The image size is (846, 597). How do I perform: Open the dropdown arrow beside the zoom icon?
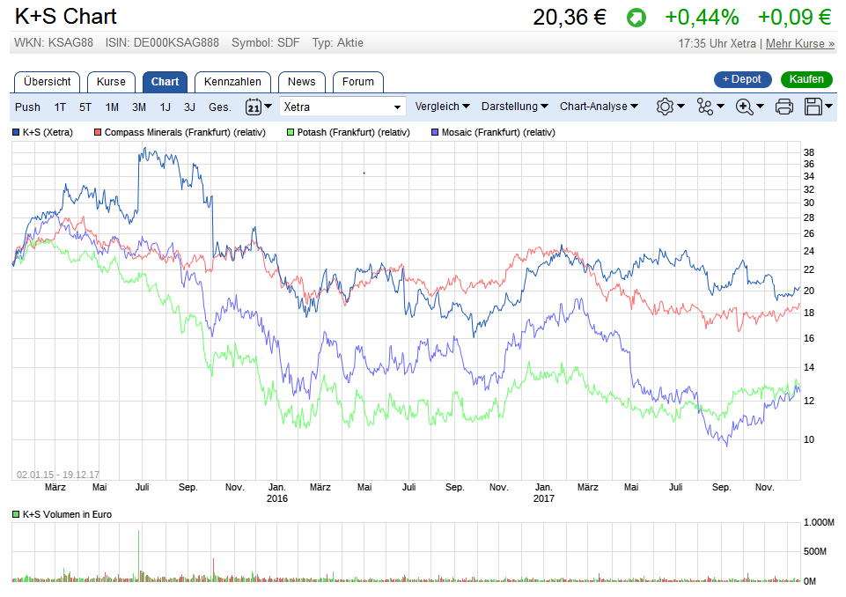(x=761, y=107)
